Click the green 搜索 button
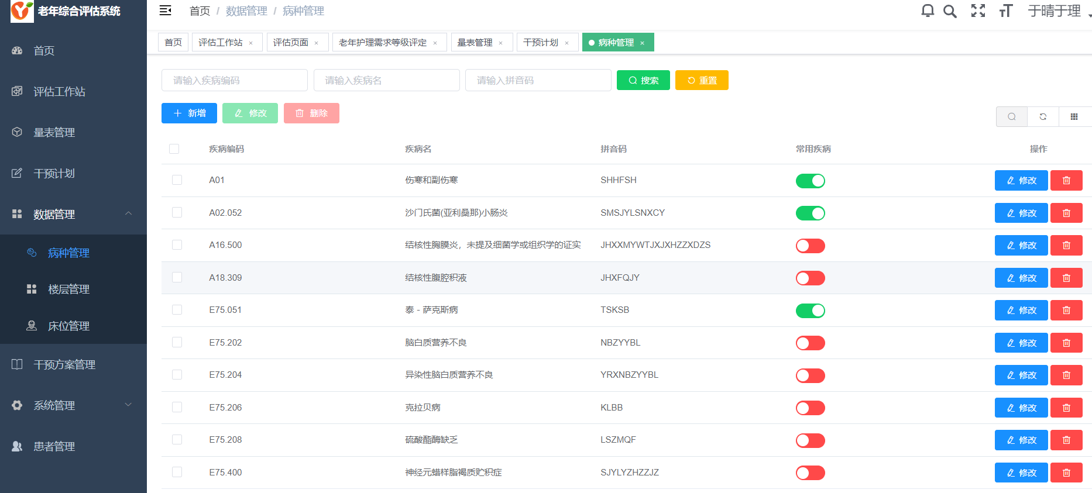The width and height of the screenshot is (1092, 493). coord(643,81)
